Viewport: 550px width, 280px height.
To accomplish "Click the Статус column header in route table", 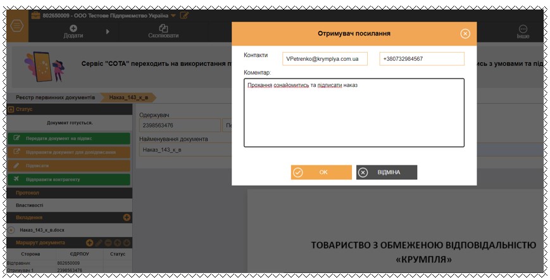I will coord(118,254).
